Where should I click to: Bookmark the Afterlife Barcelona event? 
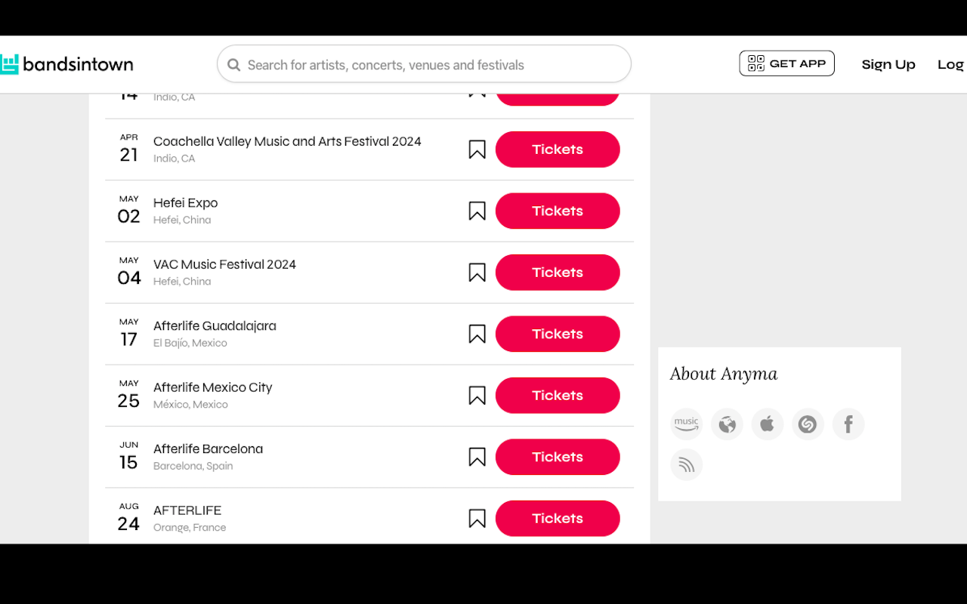tap(477, 457)
